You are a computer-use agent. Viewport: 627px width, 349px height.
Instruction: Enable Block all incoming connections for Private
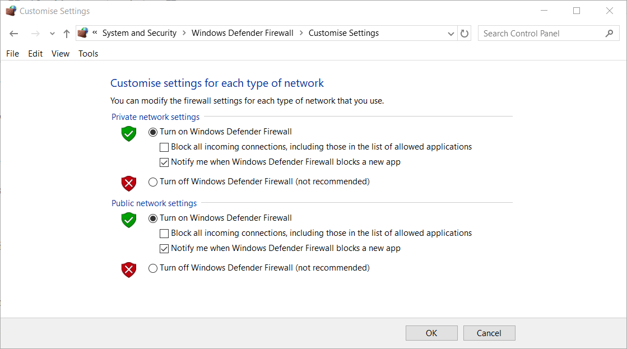164,147
